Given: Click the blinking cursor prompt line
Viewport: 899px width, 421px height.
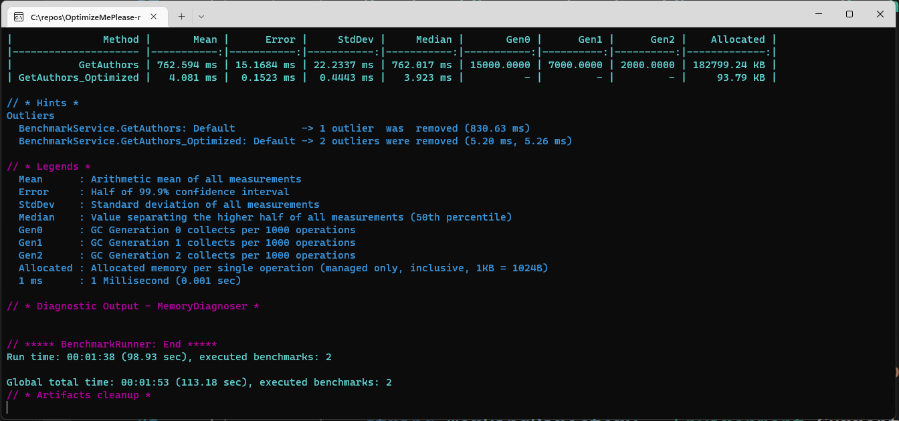Looking at the screenshot, I should [x=8, y=408].
